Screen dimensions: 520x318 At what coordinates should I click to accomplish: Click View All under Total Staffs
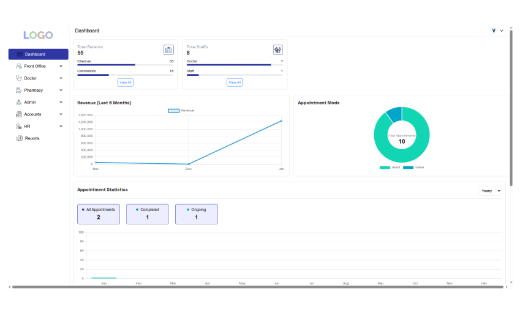tap(235, 82)
